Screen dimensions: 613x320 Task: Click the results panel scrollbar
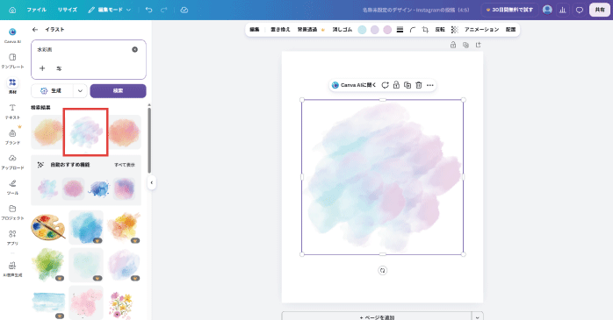click(149, 139)
